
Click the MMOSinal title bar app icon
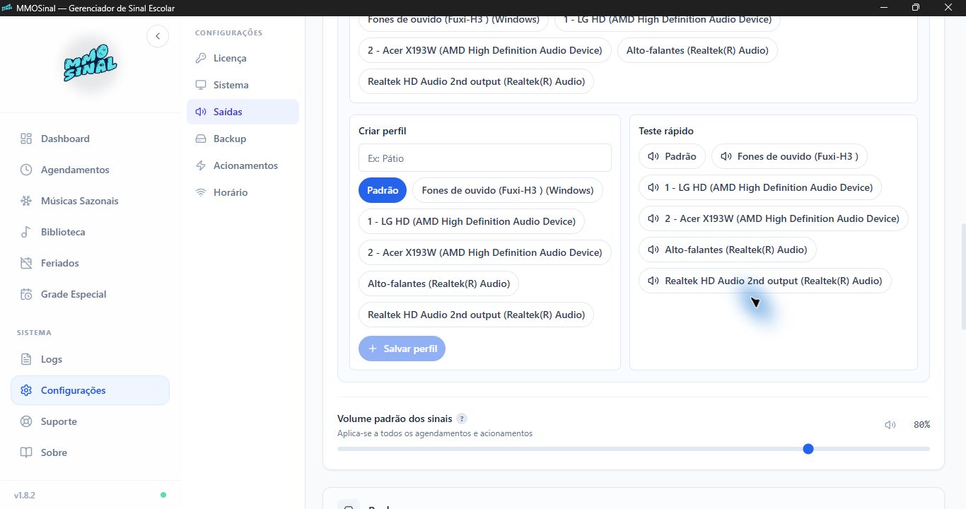(x=8, y=8)
